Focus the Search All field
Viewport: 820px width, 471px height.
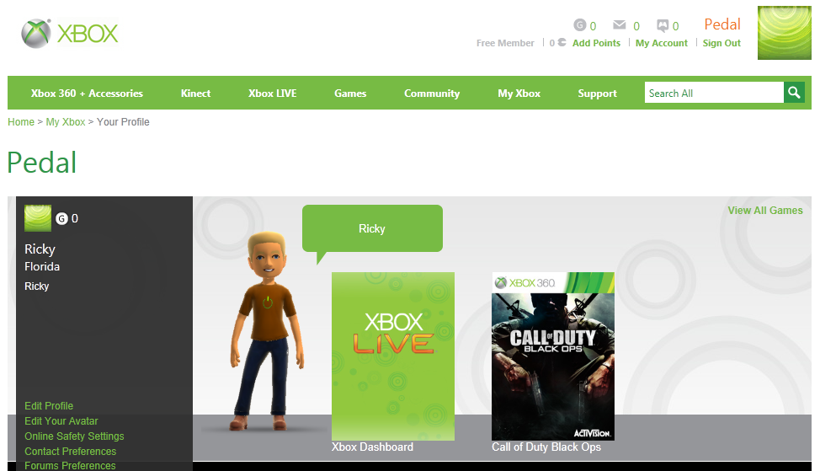tap(715, 93)
